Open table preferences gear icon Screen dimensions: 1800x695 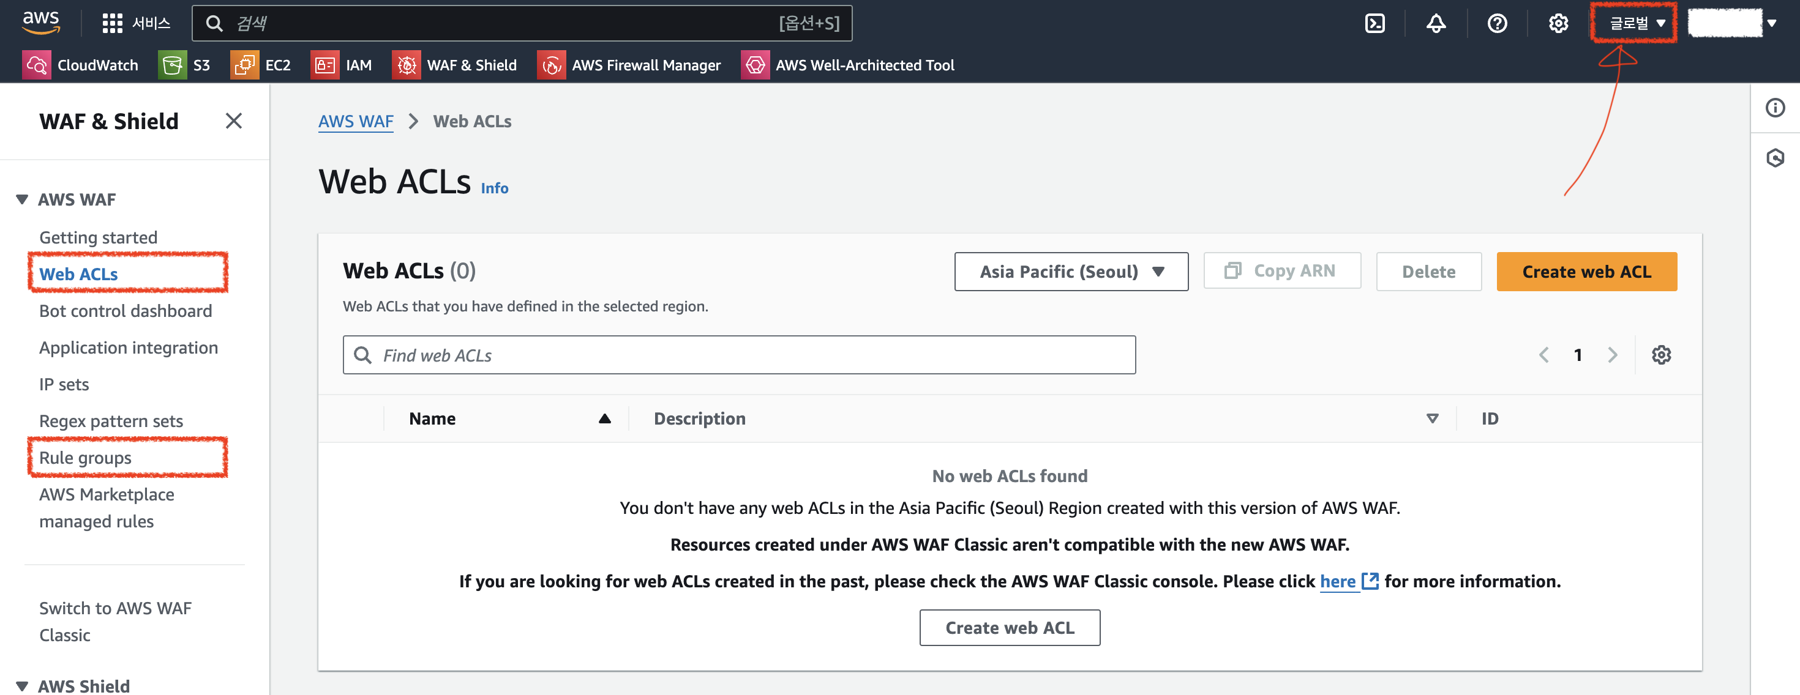pos(1660,355)
